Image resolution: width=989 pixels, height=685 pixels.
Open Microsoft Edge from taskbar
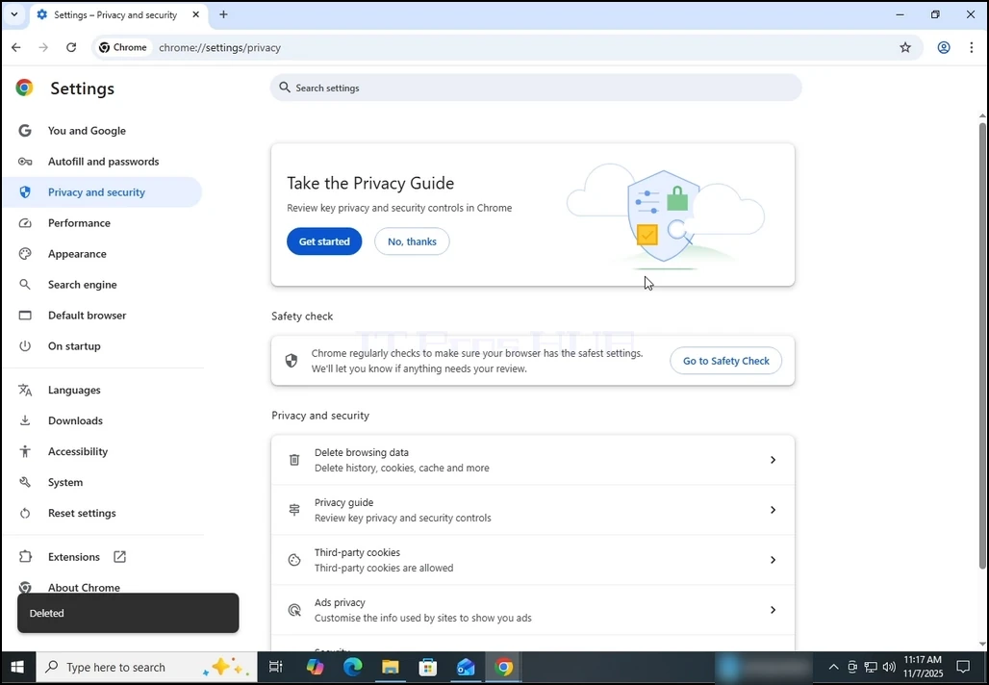[352, 668]
